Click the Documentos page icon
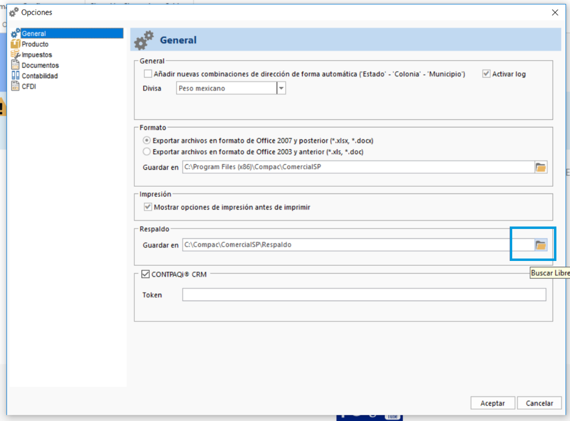The width and height of the screenshot is (570, 421). click(x=15, y=65)
